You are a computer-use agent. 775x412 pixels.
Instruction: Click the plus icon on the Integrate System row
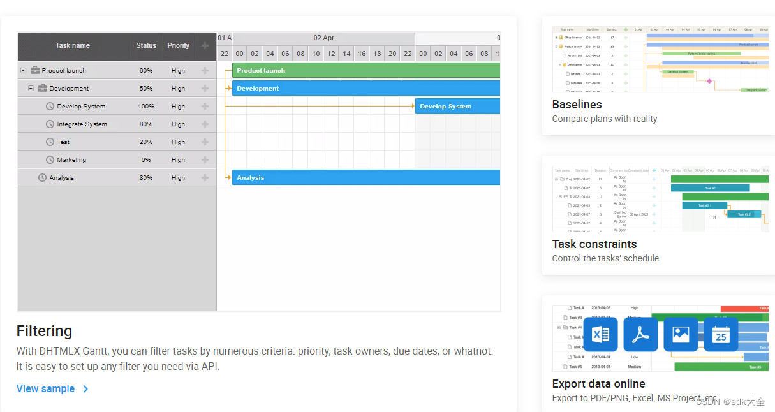[x=204, y=124]
